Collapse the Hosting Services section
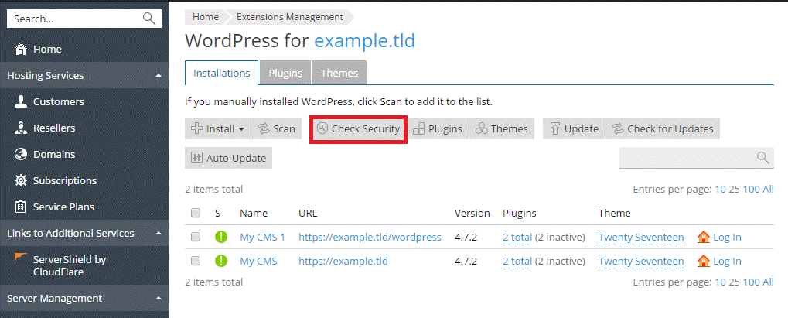The width and height of the screenshot is (788, 318). 159,76
